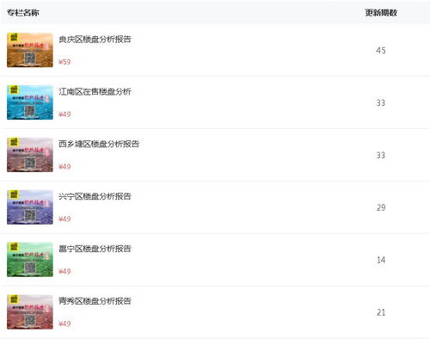Image resolution: width=430 pixels, height=339 pixels.
Task: Open the orange 良庆区 column thumbnail
Action: pyautogui.click(x=30, y=50)
